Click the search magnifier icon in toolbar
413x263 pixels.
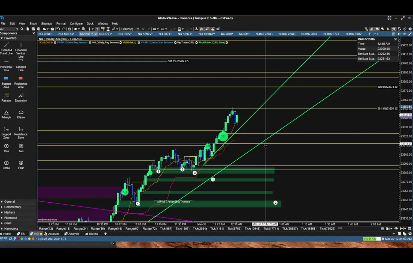22,29
